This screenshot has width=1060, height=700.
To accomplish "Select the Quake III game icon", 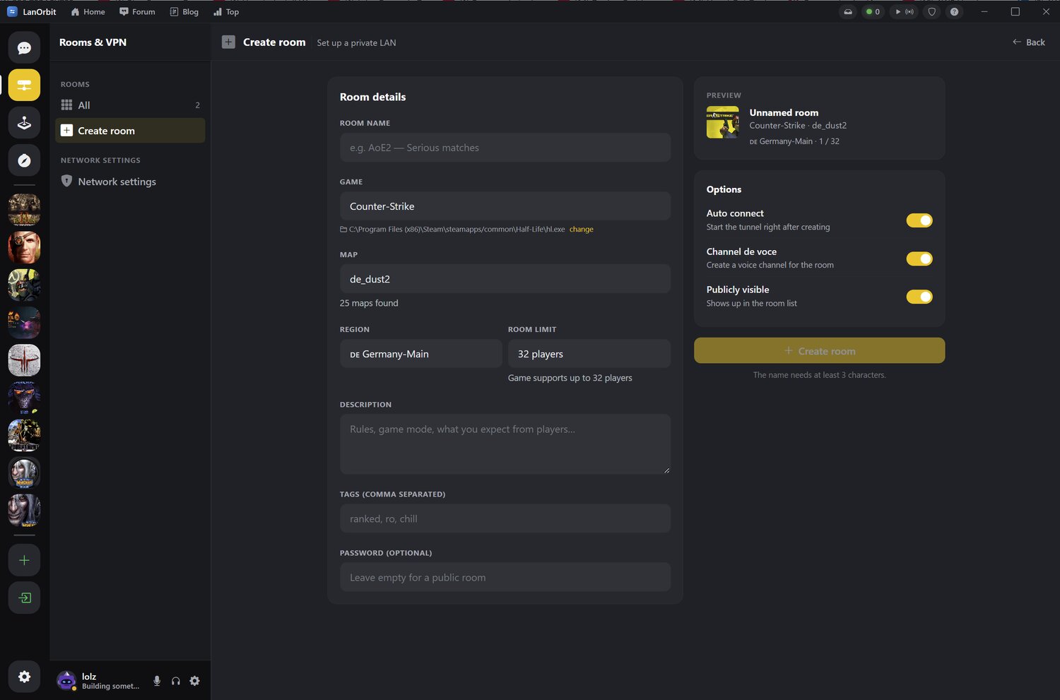I will coord(24,360).
